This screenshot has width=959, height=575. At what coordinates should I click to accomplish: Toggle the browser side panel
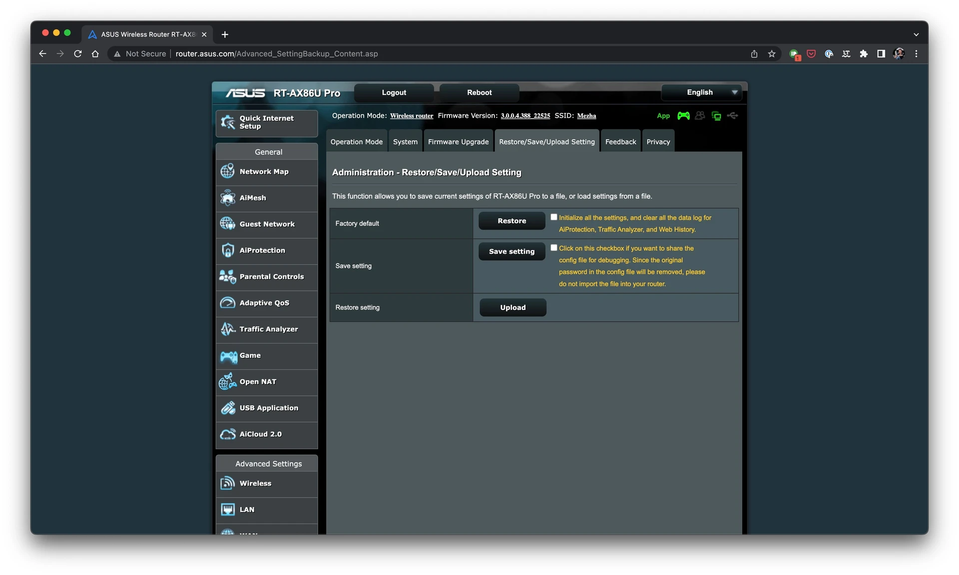click(881, 54)
